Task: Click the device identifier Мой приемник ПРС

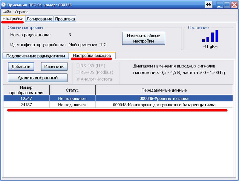Action: (x=87, y=45)
